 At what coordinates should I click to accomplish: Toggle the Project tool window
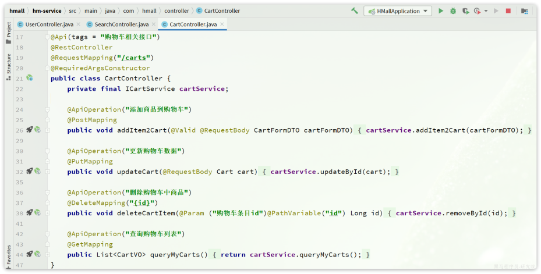8,30
